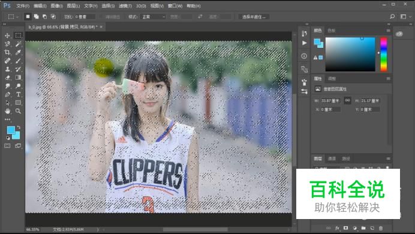Reset to default foreground/background colors
Image resolution: width=415 pixels, height=234 pixels.
[x=8, y=138]
